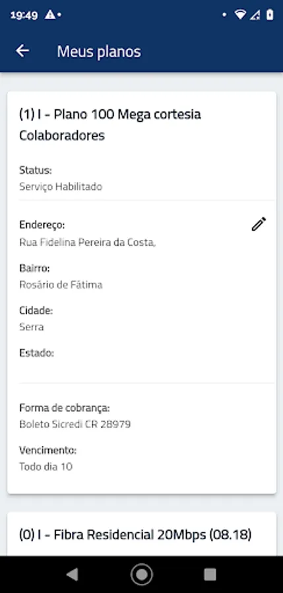283x593 pixels.
Task: Tap the Estado label
Action: tap(37, 353)
